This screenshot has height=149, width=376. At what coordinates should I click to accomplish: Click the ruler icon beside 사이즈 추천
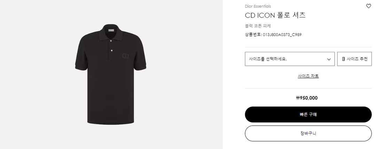(x=343, y=59)
